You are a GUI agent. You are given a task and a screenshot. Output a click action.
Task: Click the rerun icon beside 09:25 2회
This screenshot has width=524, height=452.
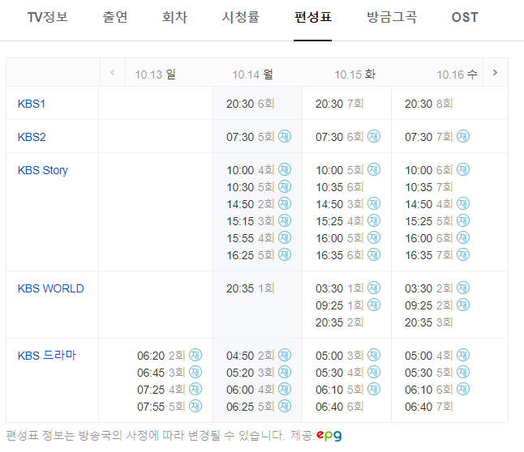pyautogui.click(x=463, y=305)
